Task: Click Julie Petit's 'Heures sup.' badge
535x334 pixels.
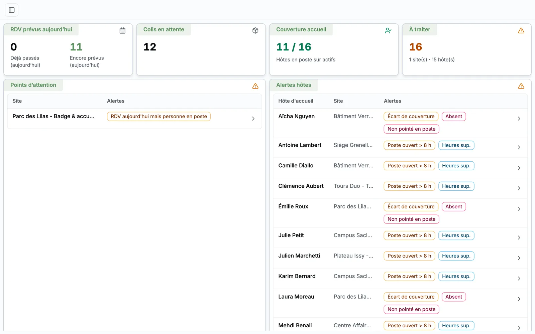Action: coord(456,235)
